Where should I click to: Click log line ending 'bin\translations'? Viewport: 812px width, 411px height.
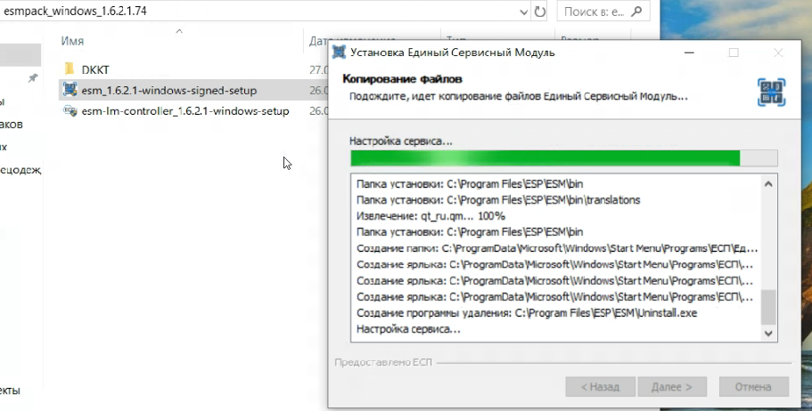pos(498,200)
